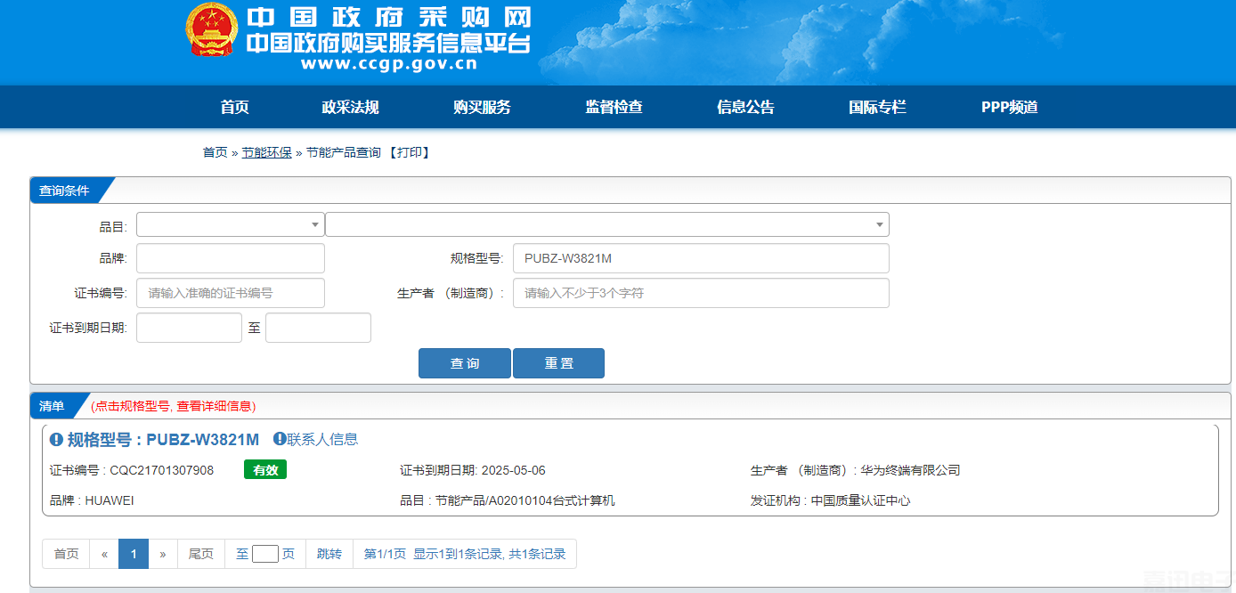
Task: Click the PPP频道 navigation item
Action: [1009, 107]
